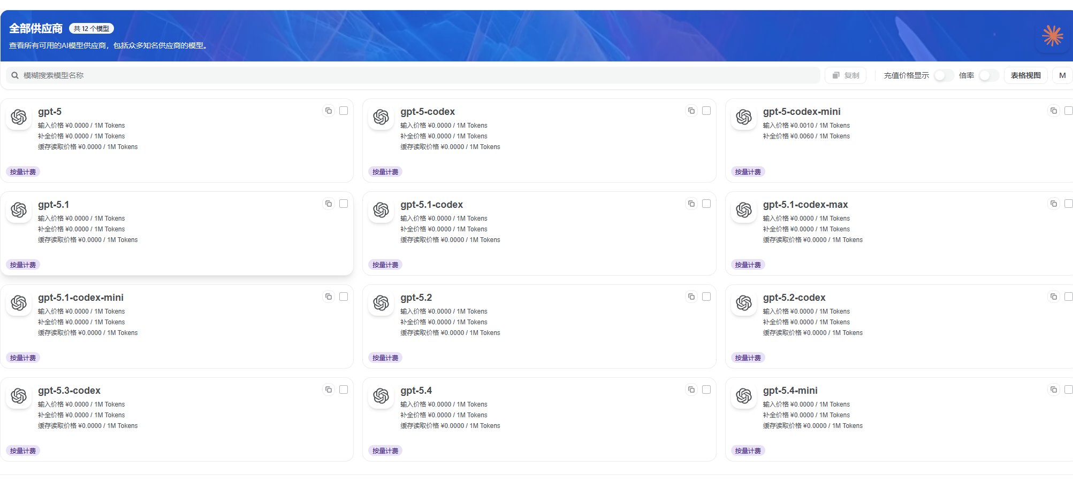The image size is (1073, 483).
Task: Open the gpt-5-codex-mini model title
Action: pyautogui.click(x=802, y=112)
